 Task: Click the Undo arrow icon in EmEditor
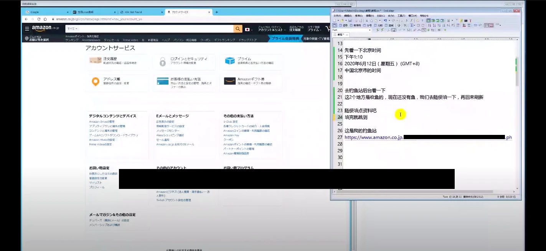[x=385, y=20]
